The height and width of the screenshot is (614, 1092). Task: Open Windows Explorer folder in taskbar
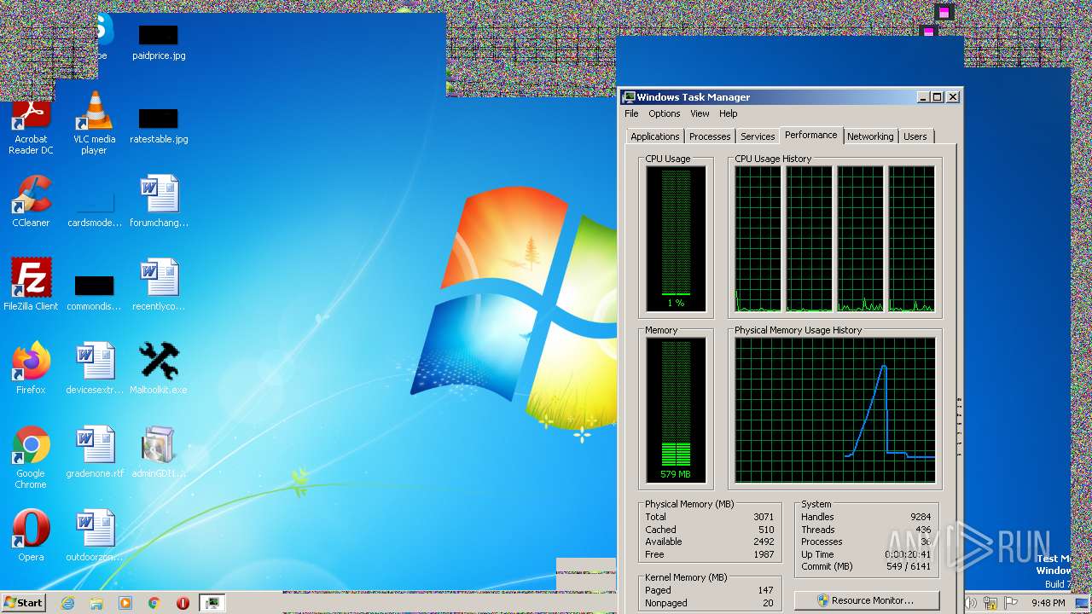click(96, 603)
